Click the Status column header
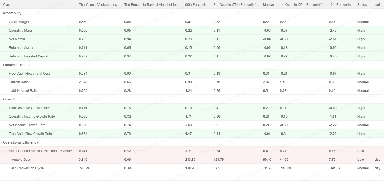Viewport: 384px width, 181px height. (362, 5)
